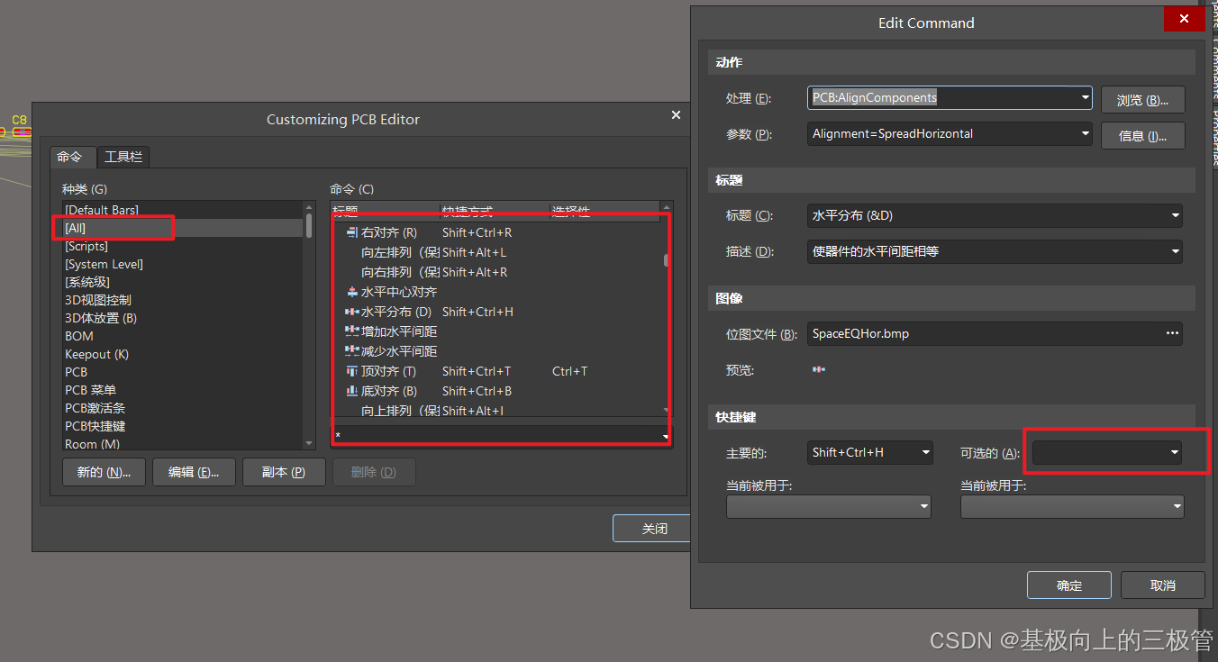Select the 底对齐 (B) align-bottom icon
This screenshot has width=1218, height=662.
(x=352, y=391)
